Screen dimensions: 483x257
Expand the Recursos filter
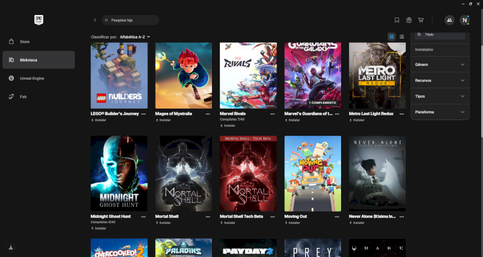pyautogui.click(x=440, y=80)
